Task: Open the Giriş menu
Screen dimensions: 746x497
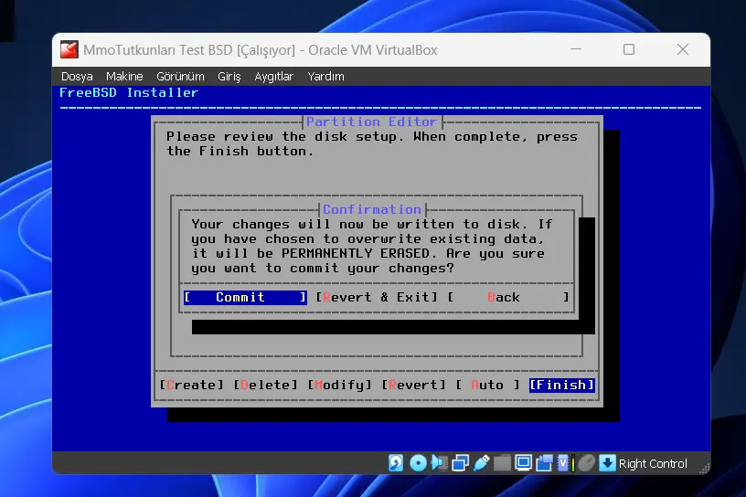Action: click(x=229, y=77)
